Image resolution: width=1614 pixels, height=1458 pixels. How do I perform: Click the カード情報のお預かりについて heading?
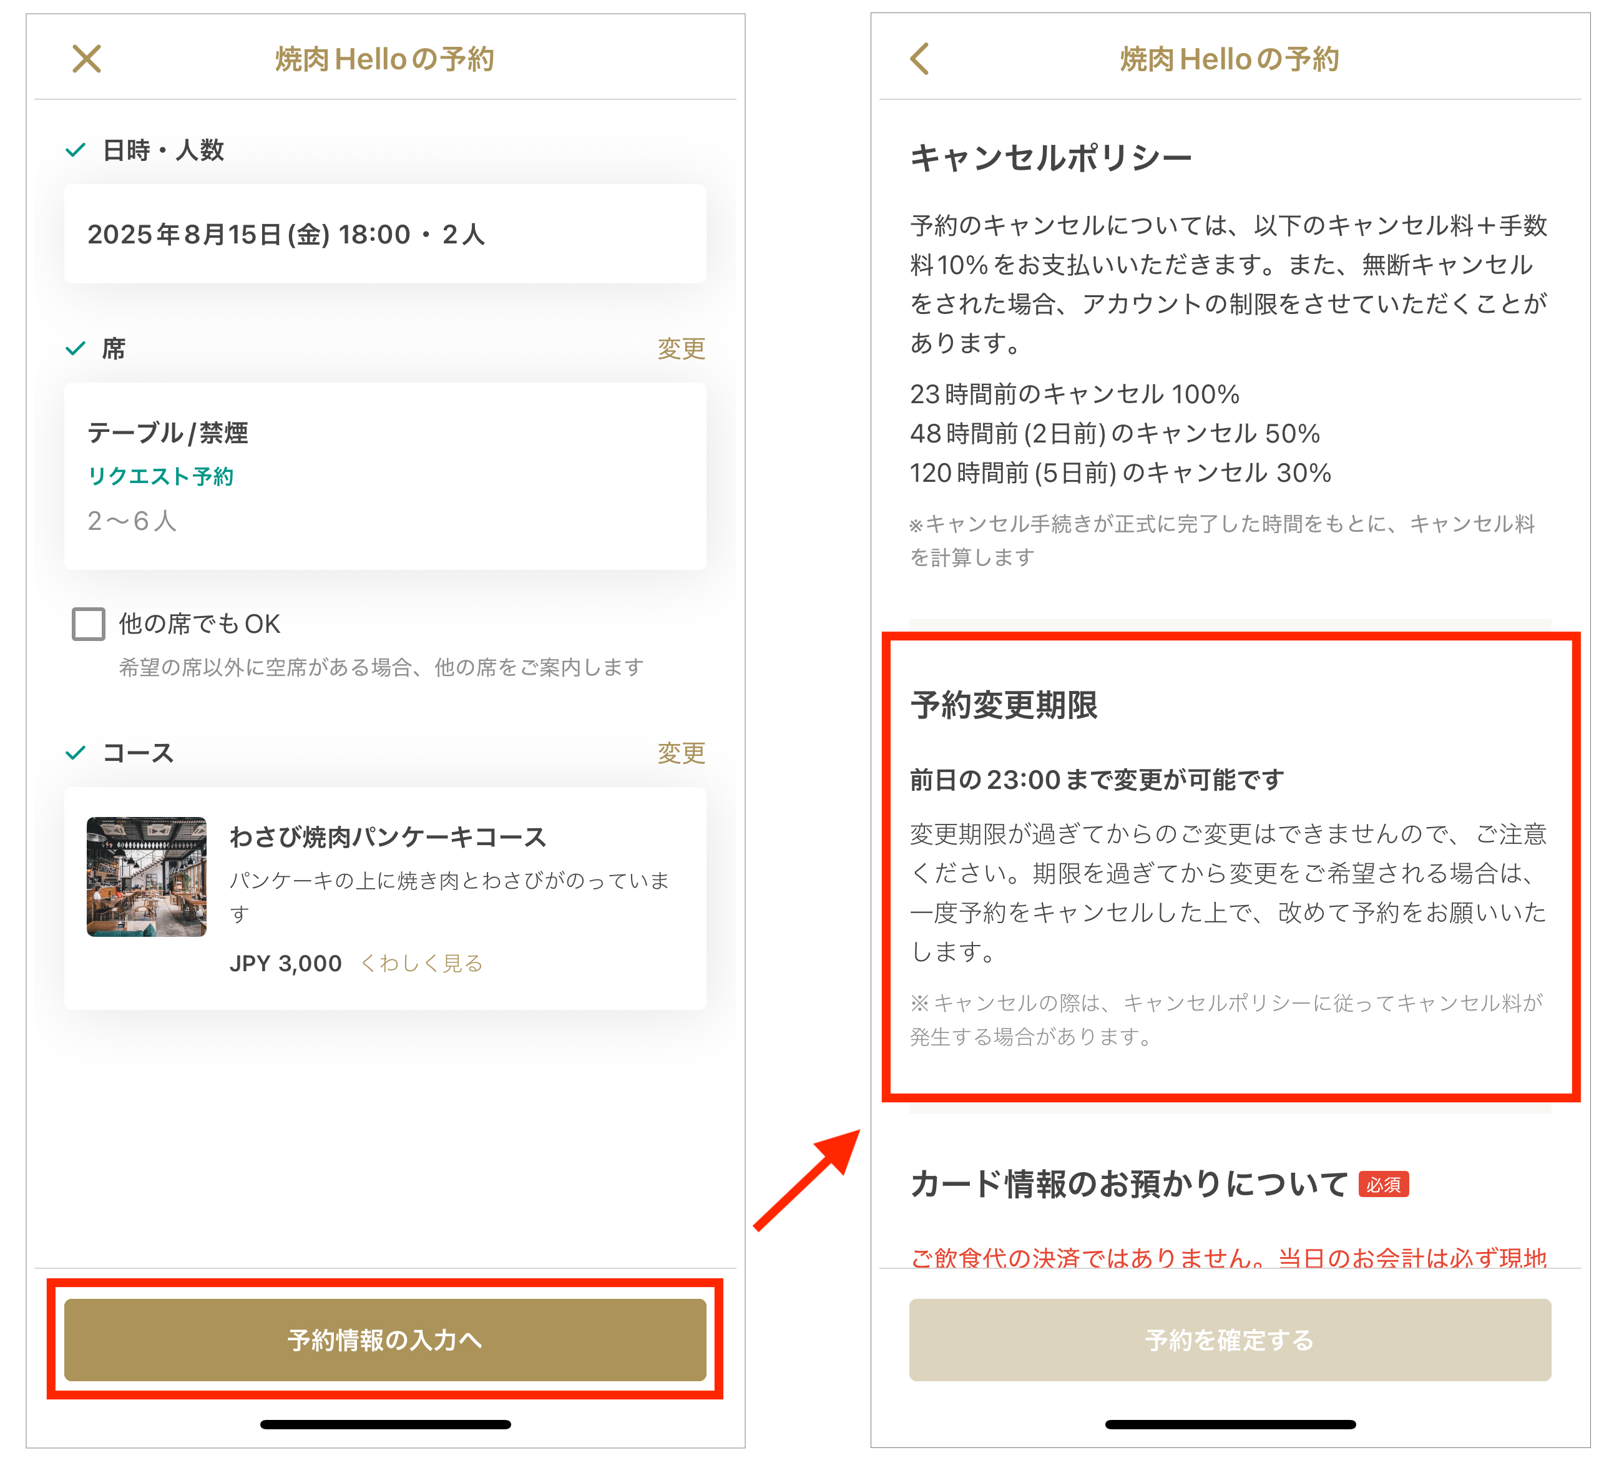[1128, 1184]
